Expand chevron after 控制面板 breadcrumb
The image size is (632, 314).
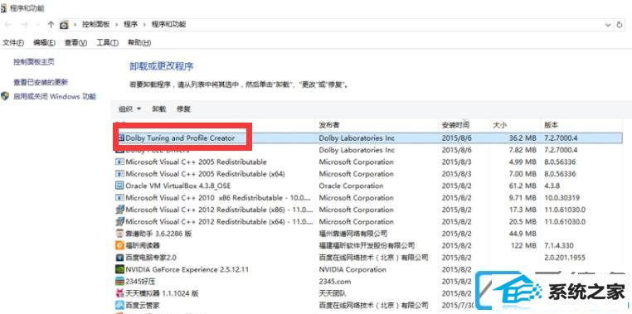tap(117, 25)
